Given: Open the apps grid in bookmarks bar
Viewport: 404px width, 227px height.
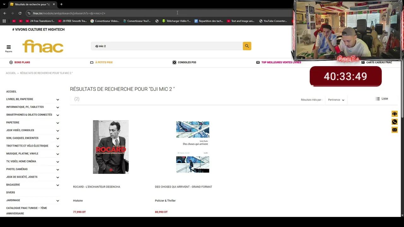Looking at the screenshot, I should click(4, 21).
